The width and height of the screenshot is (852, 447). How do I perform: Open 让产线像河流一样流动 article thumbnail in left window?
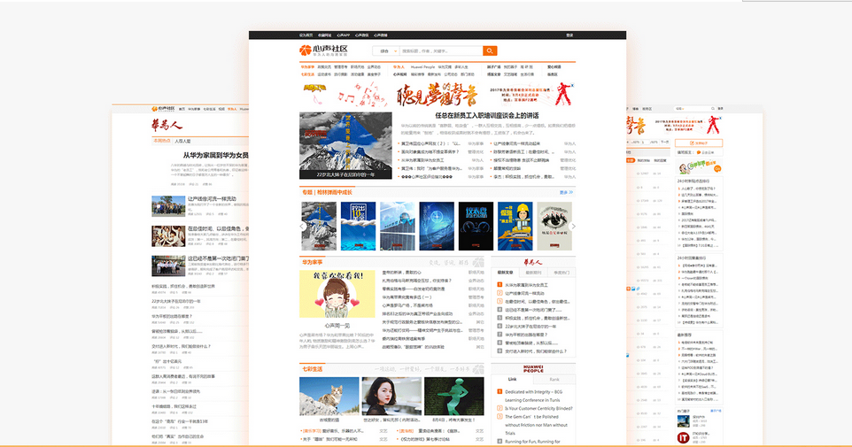pyautogui.click(x=168, y=206)
